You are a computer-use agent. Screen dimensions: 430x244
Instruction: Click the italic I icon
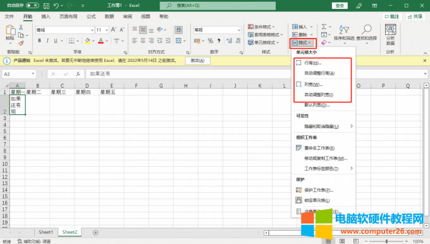coord(47,41)
